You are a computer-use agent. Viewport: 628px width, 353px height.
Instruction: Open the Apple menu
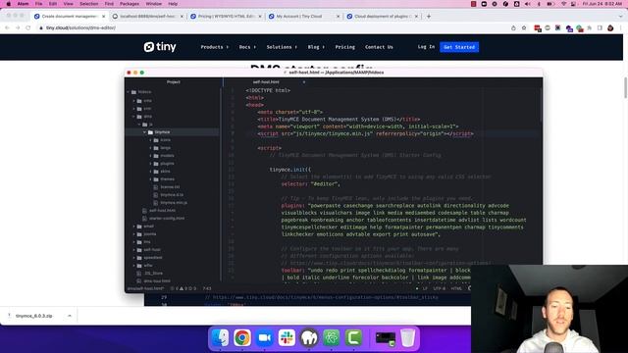(x=9, y=4)
